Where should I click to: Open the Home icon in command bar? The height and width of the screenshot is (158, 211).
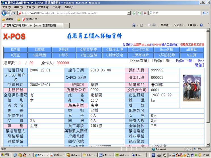[134, 25]
